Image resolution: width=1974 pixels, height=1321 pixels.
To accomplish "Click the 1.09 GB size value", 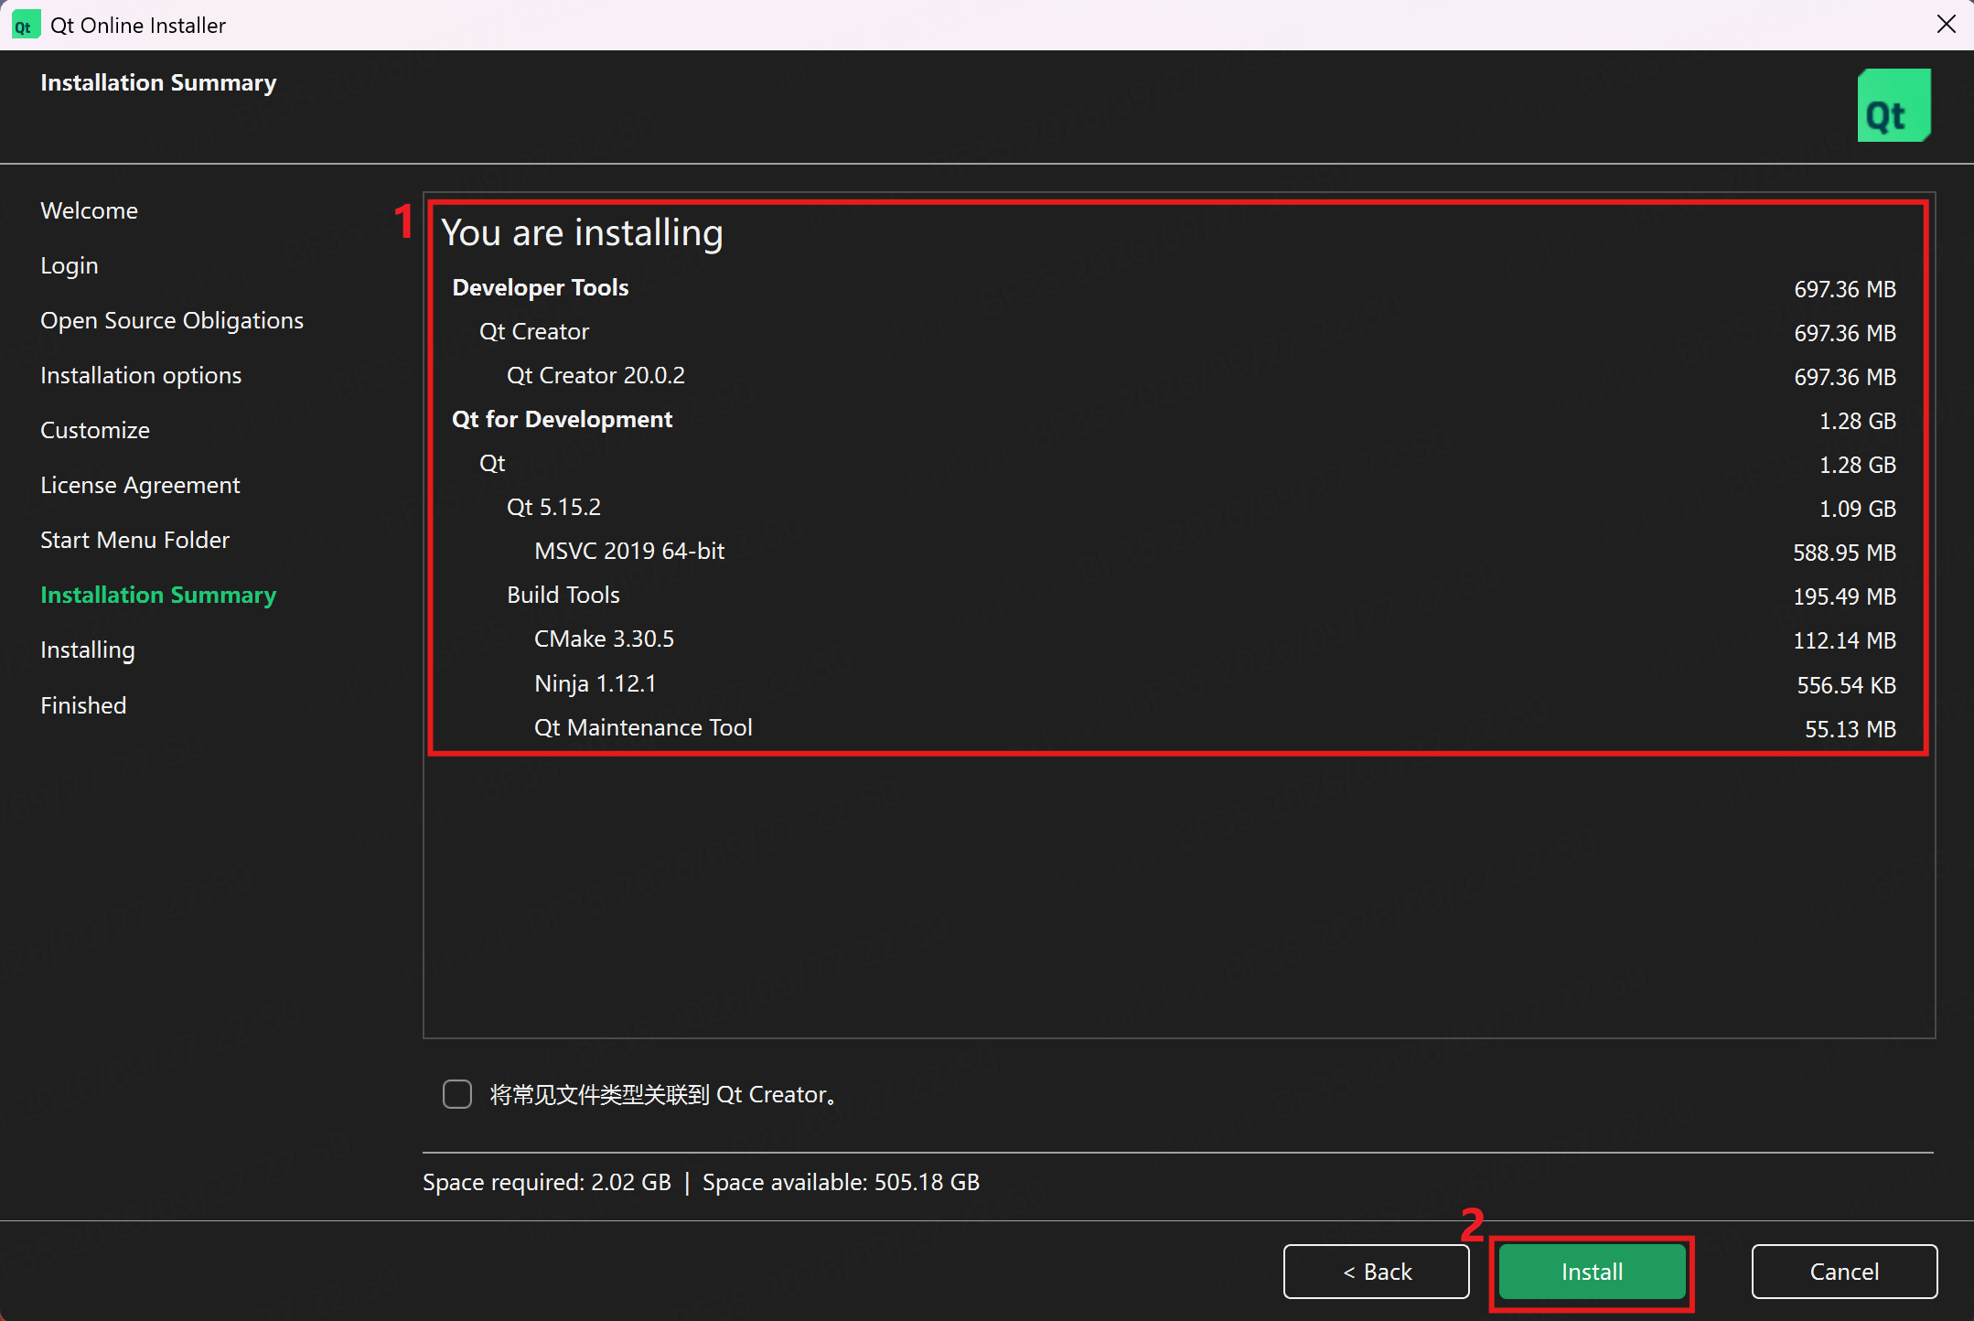I will click(x=1857, y=509).
